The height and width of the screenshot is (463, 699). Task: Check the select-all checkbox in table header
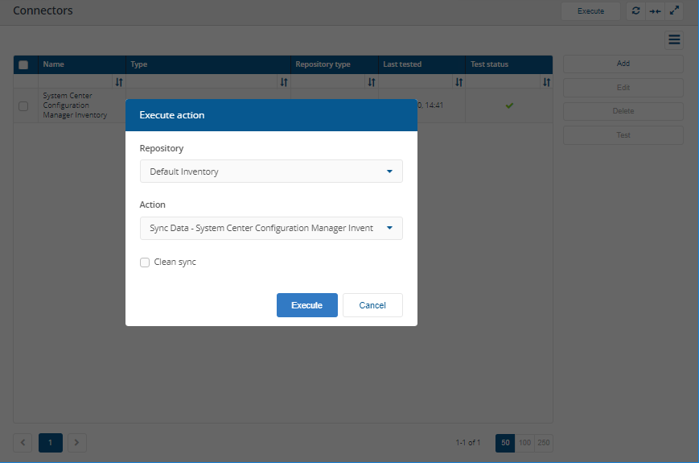tap(23, 65)
